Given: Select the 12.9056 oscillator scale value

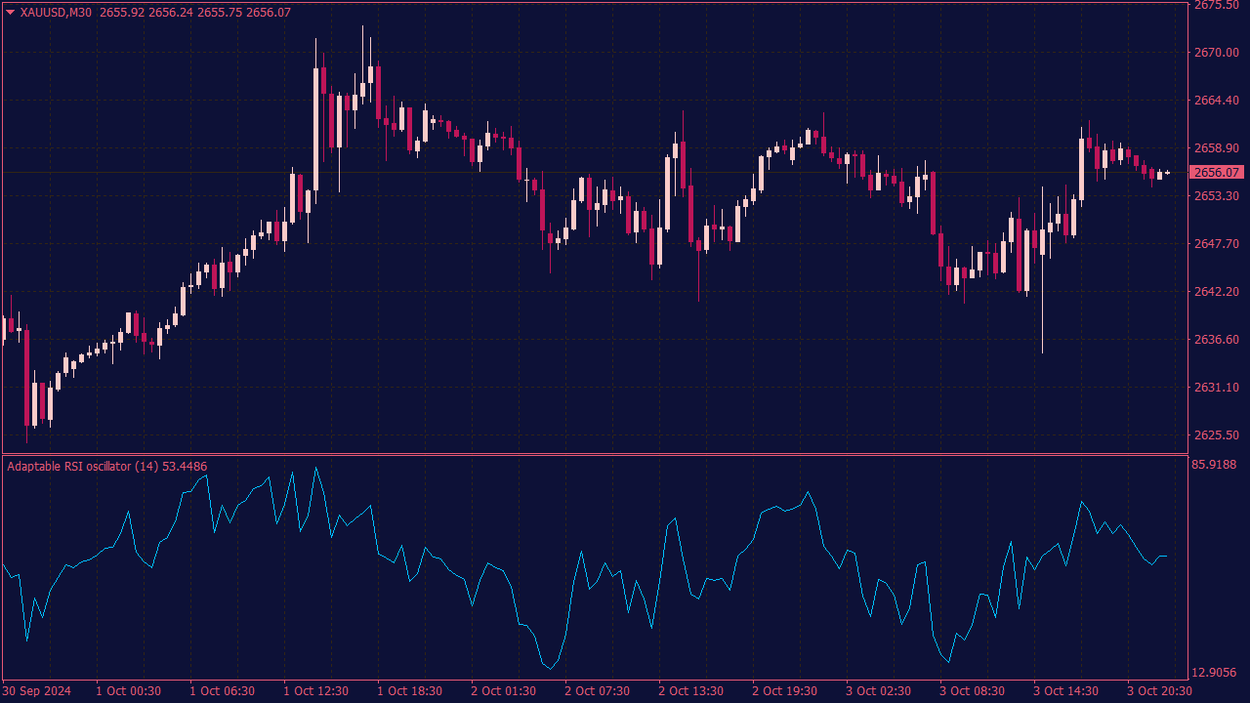Looking at the screenshot, I should (1216, 673).
